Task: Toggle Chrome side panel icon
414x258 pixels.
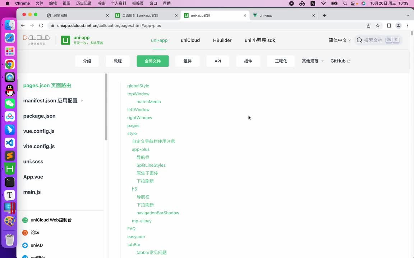Action: (x=389, y=25)
